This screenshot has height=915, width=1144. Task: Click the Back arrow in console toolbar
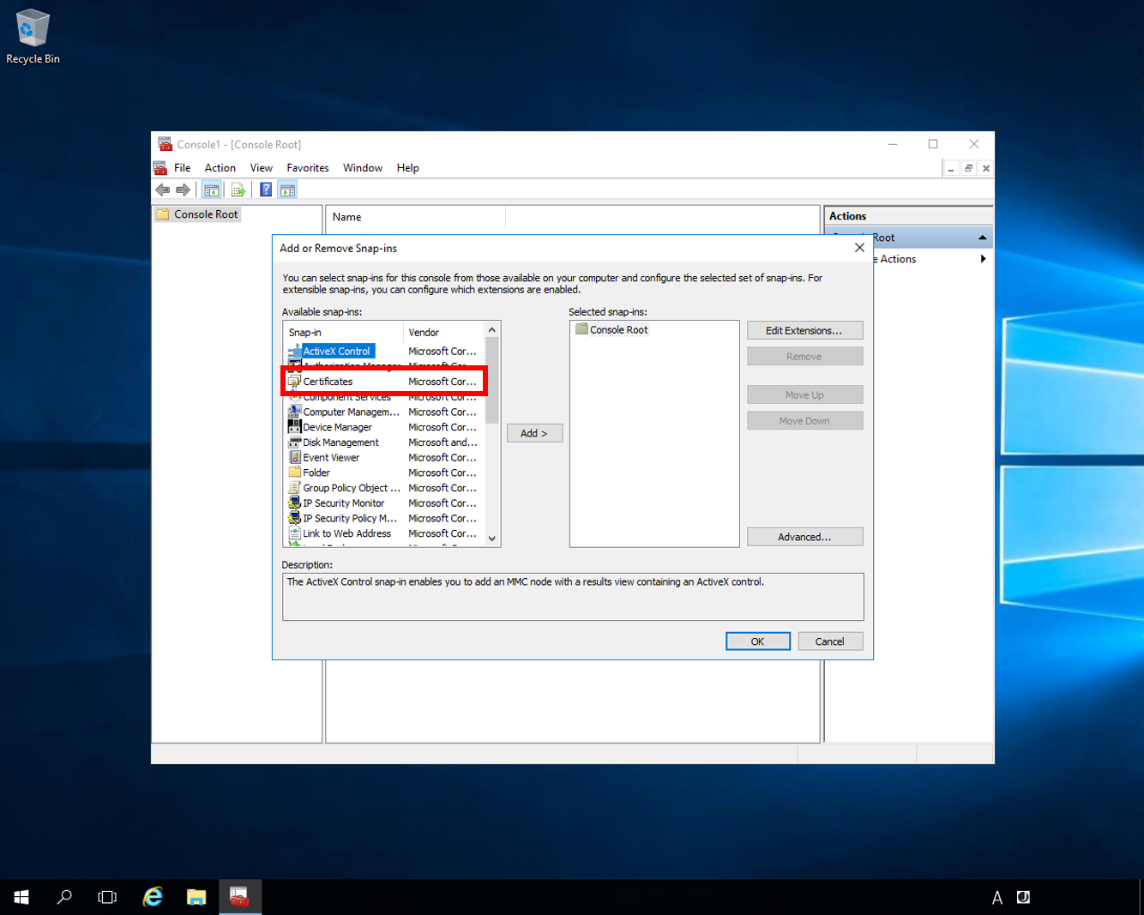(163, 190)
